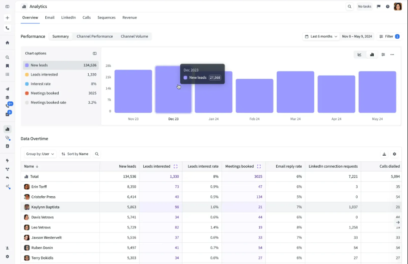Select the Channel Performance tab
Viewport: 408px width, 264px height.
(94, 36)
